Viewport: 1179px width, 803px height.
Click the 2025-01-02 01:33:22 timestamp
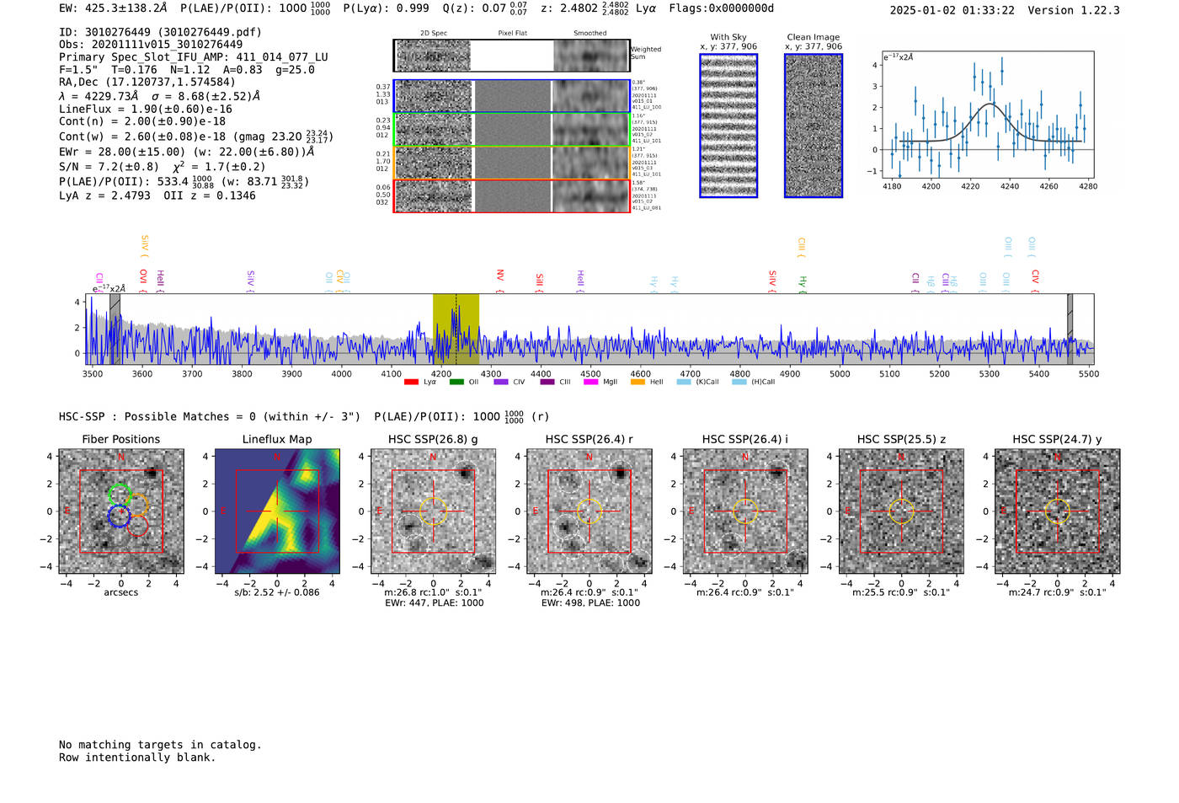952,10
